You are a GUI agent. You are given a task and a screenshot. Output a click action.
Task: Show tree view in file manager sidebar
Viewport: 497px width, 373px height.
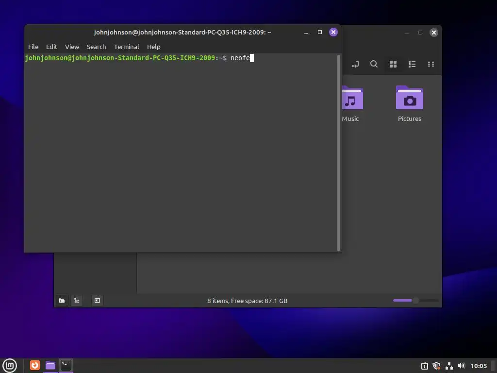77,301
